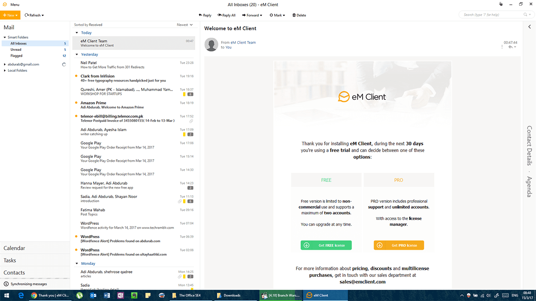Click the attachment paperclip on introduction message

[179, 201]
